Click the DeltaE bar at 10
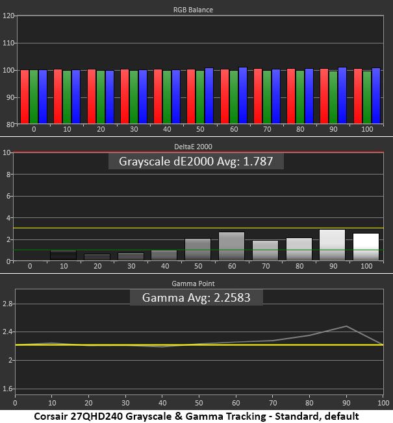393x423 pixels. (x=63, y=256)
